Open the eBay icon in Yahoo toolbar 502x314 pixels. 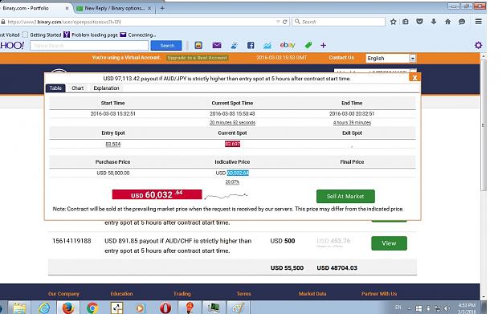[x=288, y=45]
